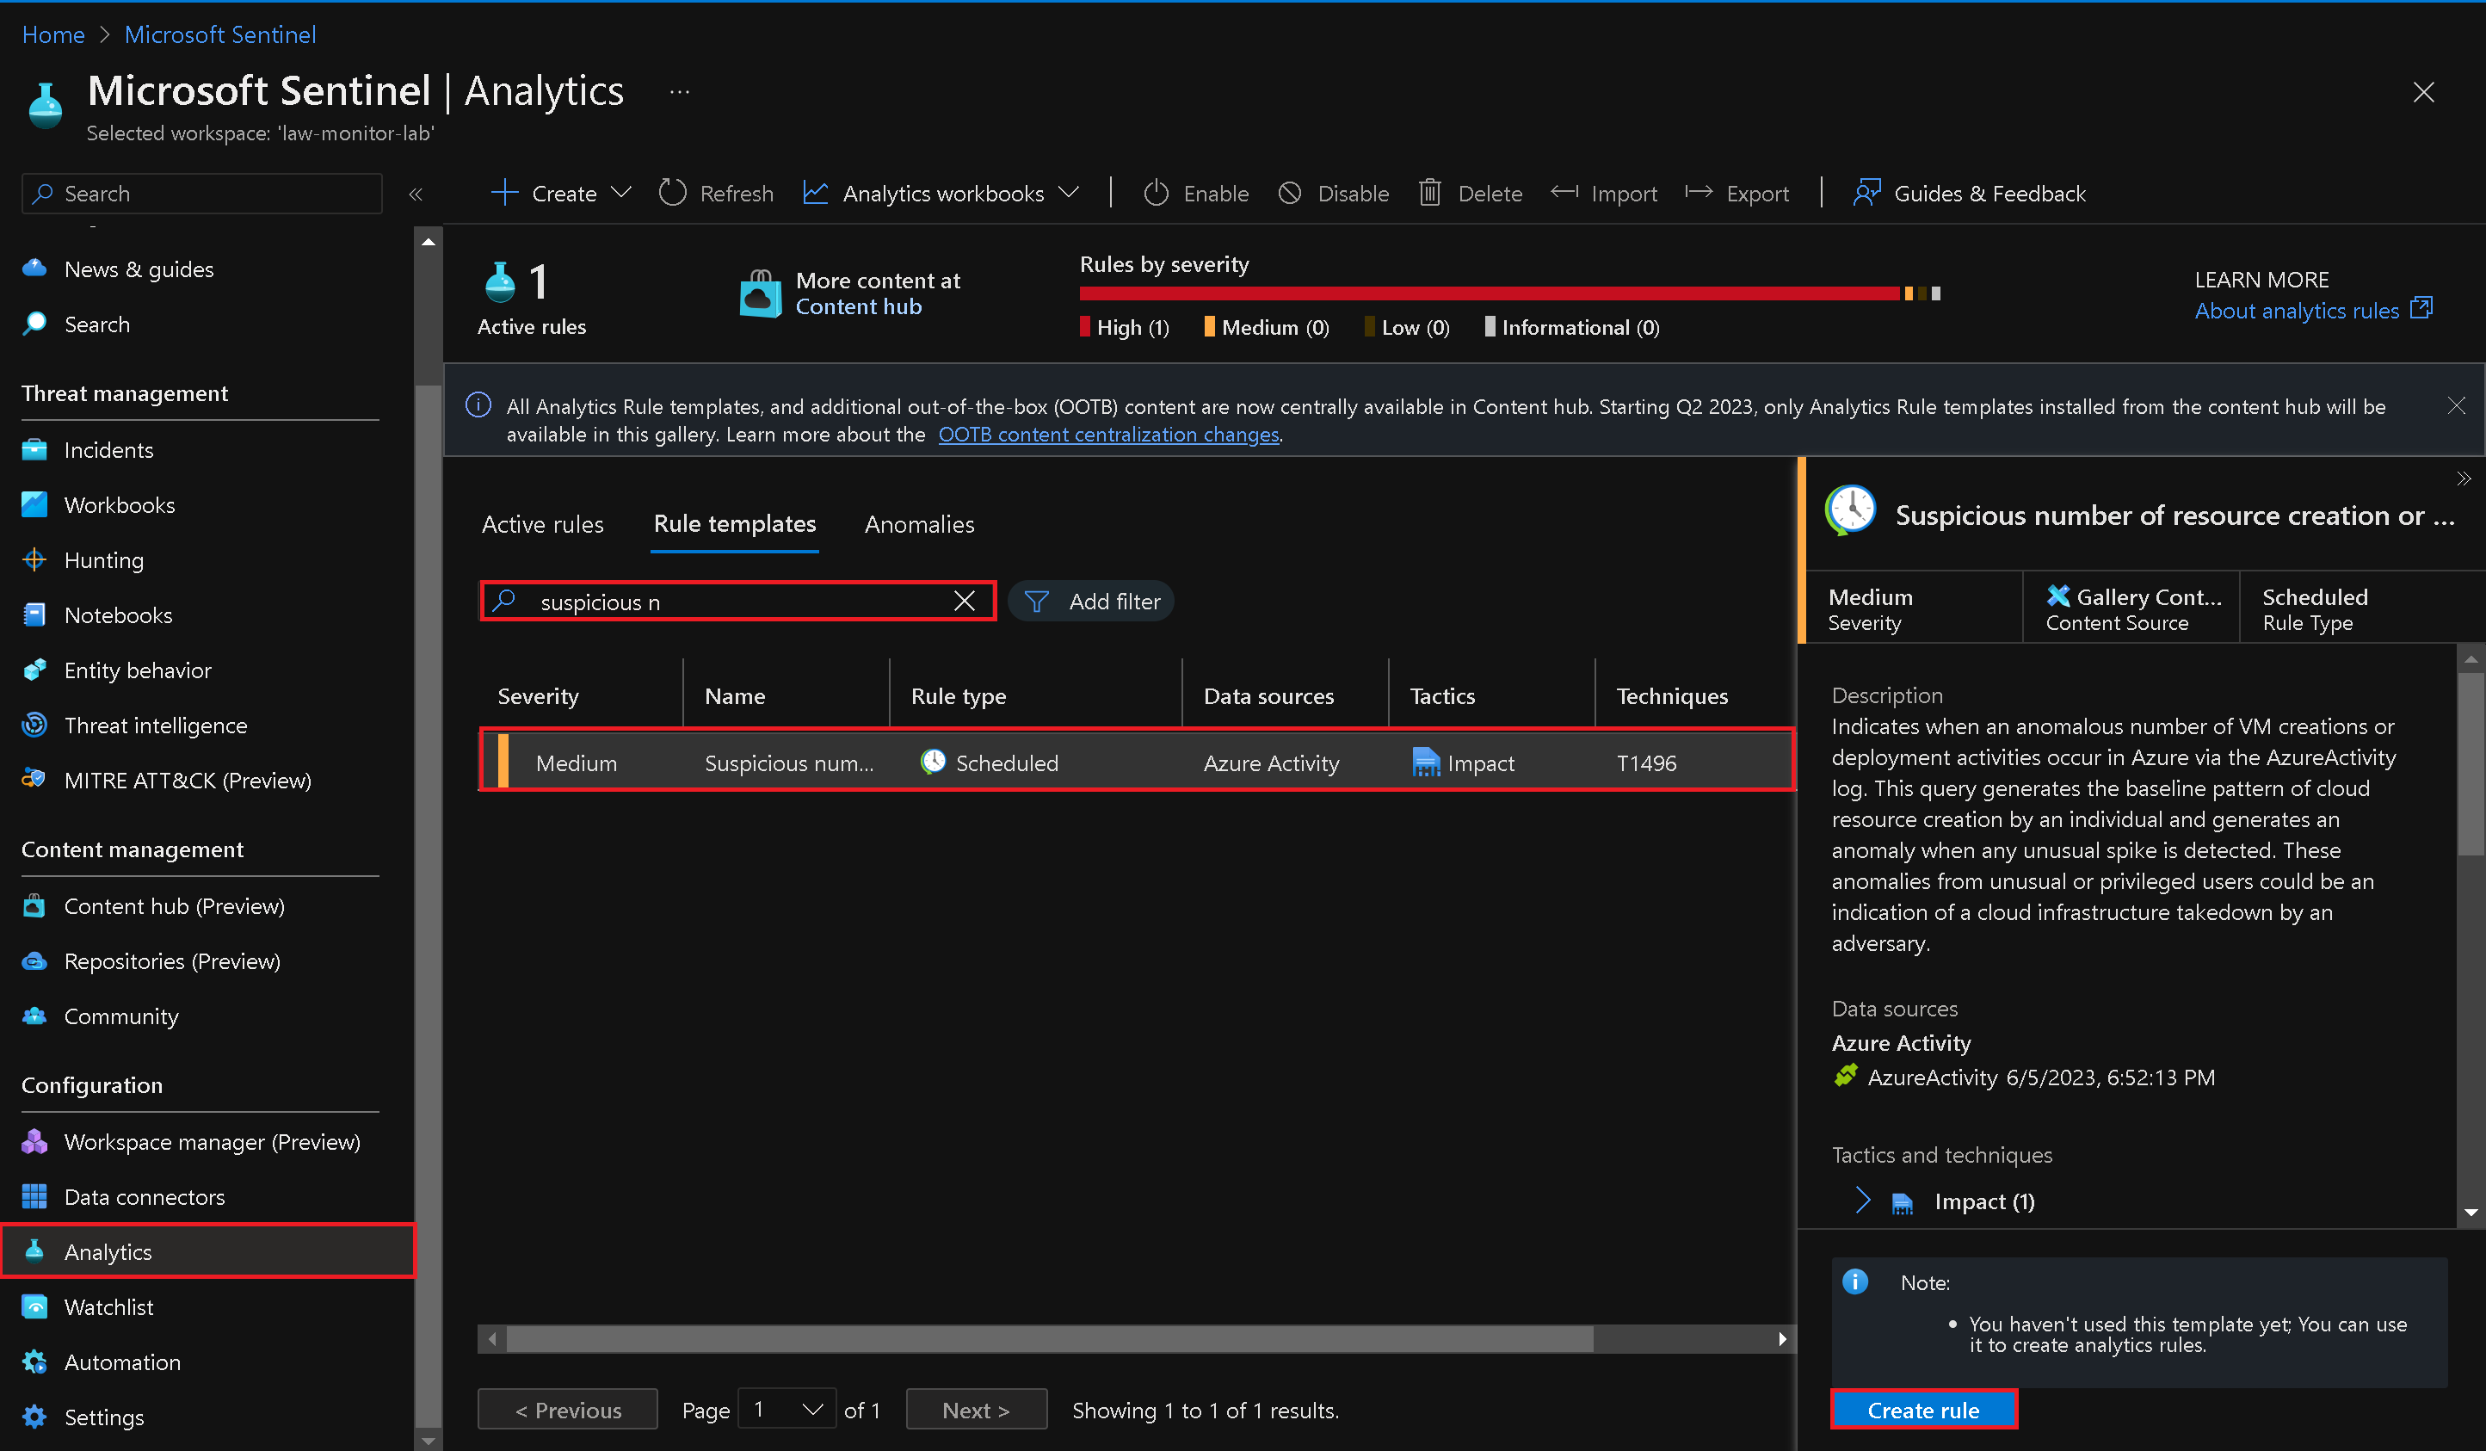This screenshot has width=2486, height=1451.
Task: Open Threat intelligence page
Action: pos(155,726)
